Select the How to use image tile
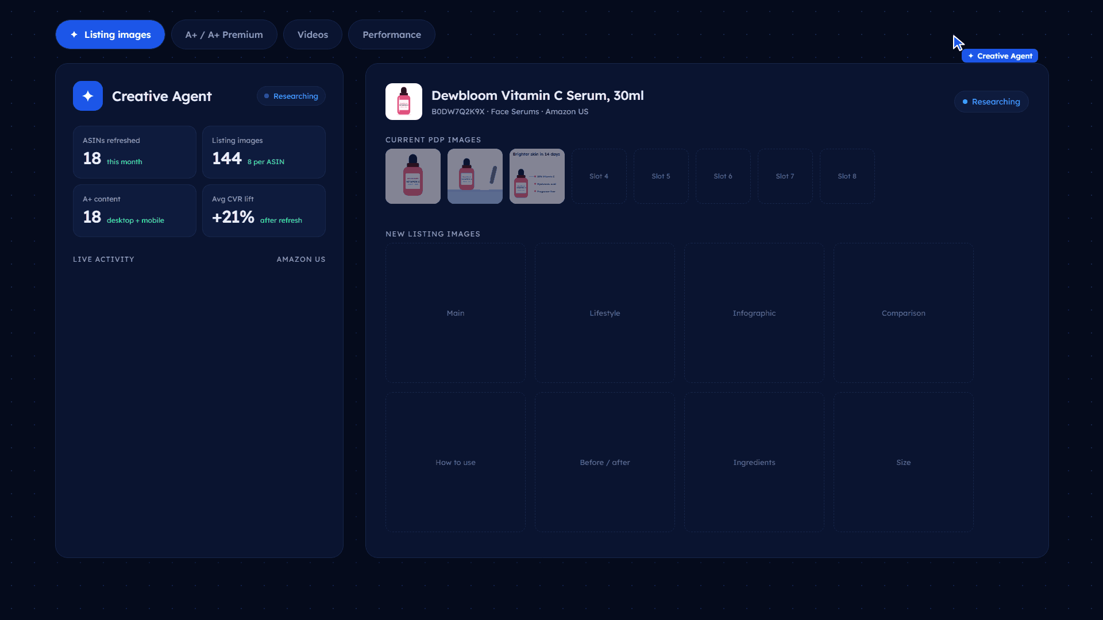Viewport: 1103px width, 620px height. pyautogui.click(x=456, y=462)
